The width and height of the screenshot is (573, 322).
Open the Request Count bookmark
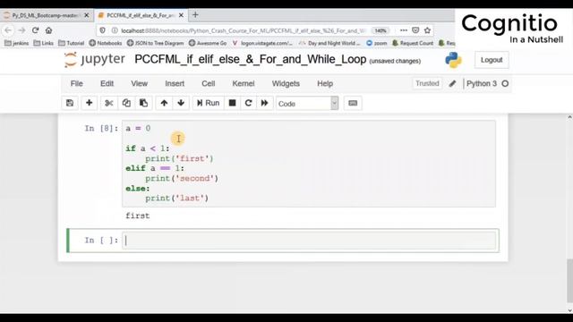[413, 43]
